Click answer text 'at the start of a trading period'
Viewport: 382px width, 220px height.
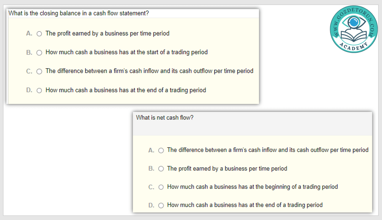click(x=126, y=52)
